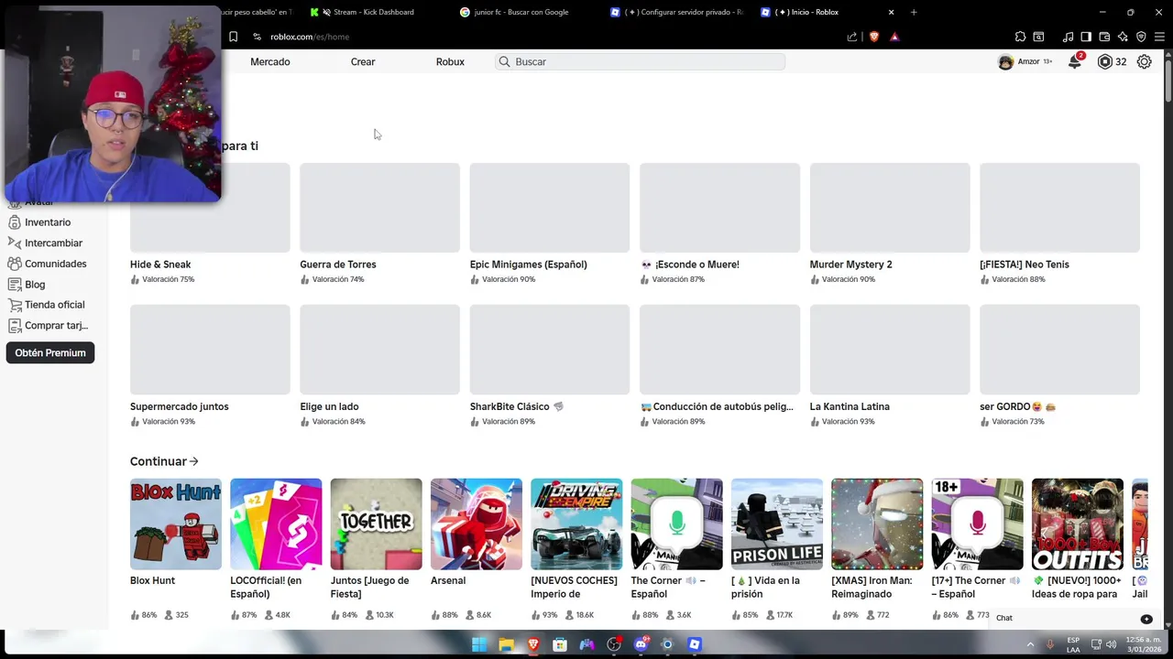The image size is (1173, 659).
Task: Open the Guerra de Torres game card
Action: (379, 223)
